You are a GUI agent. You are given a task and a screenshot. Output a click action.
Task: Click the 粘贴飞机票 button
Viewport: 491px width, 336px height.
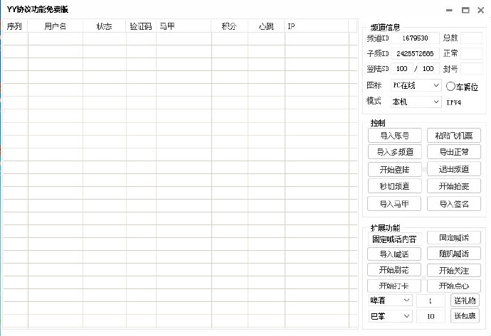click(454, 136)
